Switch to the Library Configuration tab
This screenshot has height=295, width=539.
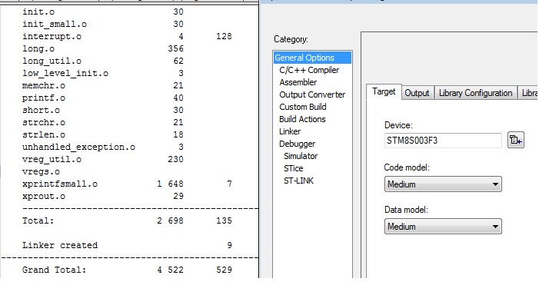pos(475,93)
